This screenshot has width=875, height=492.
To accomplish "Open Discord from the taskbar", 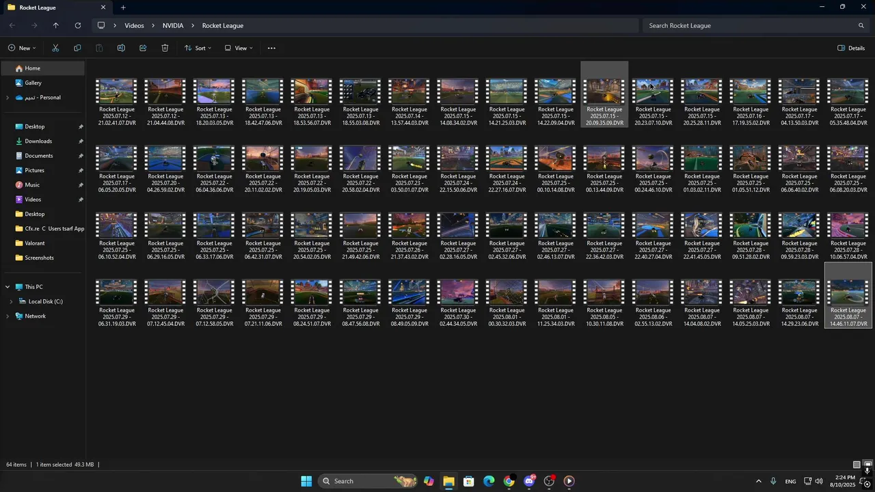I will (x=529, y=481).
